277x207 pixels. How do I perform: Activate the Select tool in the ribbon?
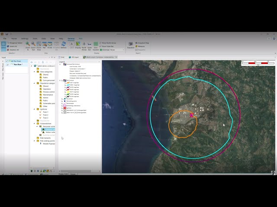click(x=3, y=46)
